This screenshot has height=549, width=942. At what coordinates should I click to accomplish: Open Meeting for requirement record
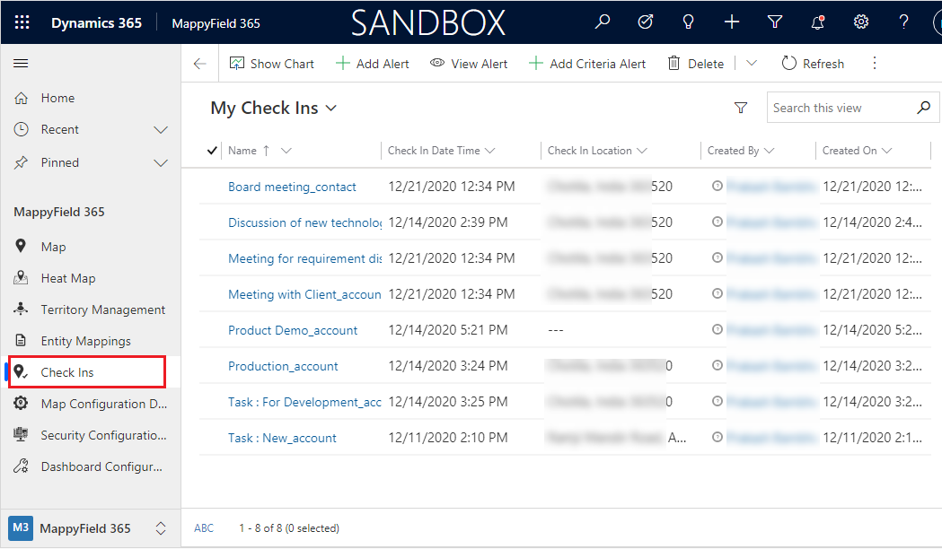[x=304, y=258]
